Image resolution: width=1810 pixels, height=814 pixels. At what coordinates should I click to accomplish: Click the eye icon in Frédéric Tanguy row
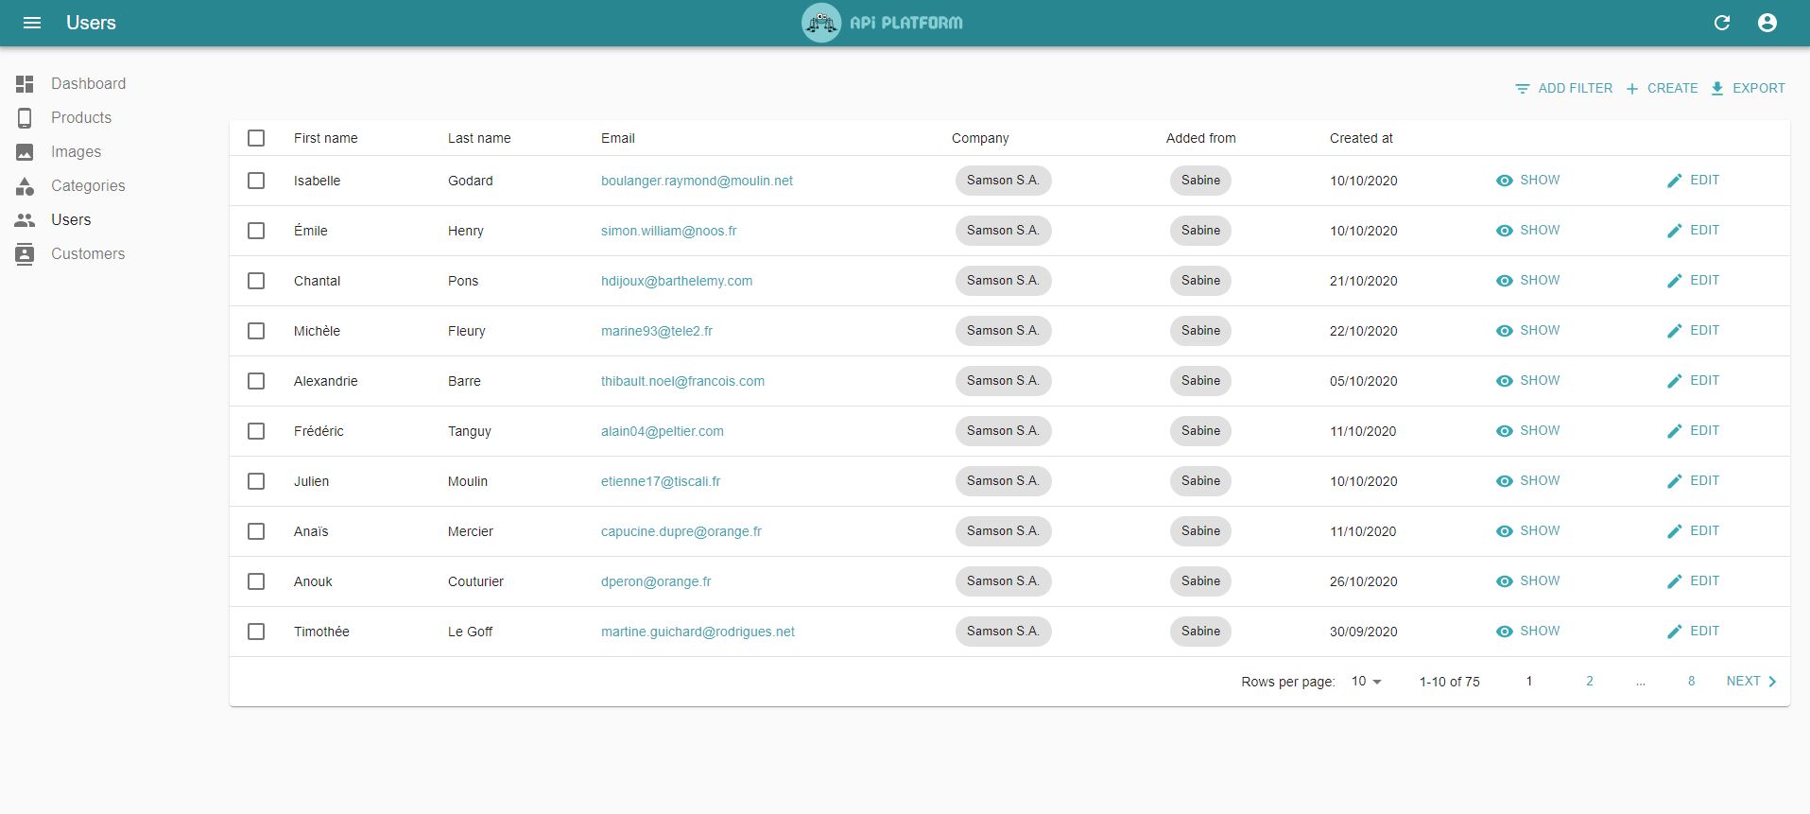1505,431
